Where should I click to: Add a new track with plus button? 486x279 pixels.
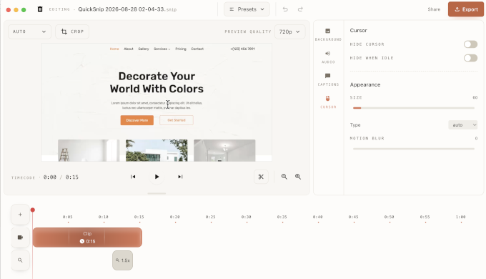pos(20,215)
